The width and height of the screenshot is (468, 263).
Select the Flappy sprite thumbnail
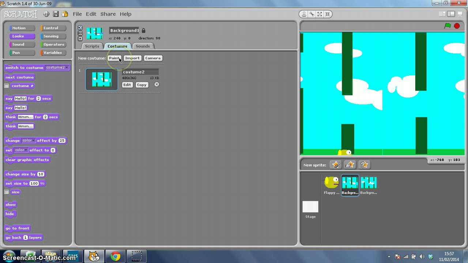[332, 185]
